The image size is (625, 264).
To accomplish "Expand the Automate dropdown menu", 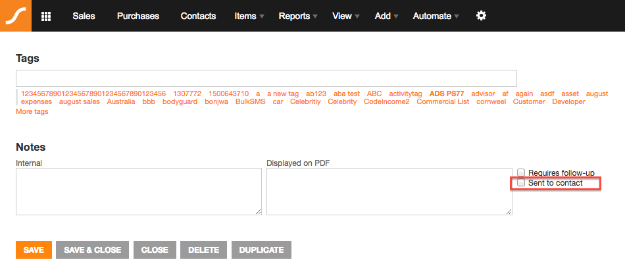I will click(436, 16).
